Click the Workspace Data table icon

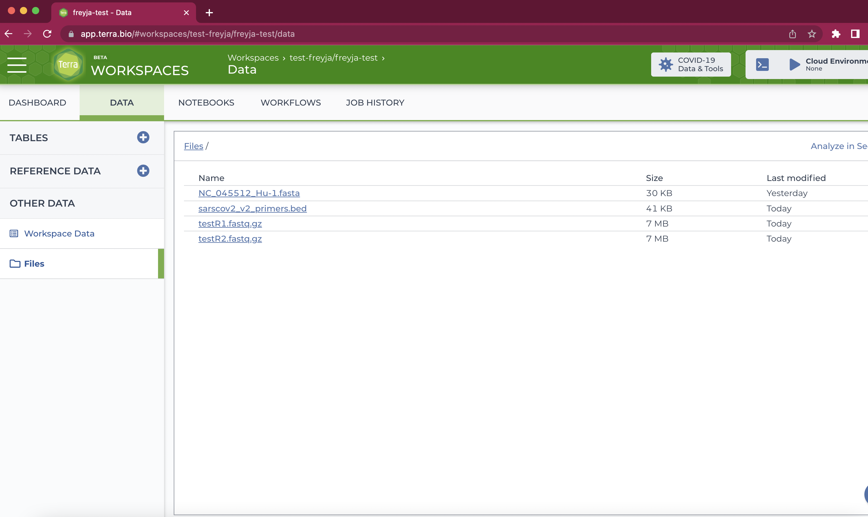click(14, 233)
